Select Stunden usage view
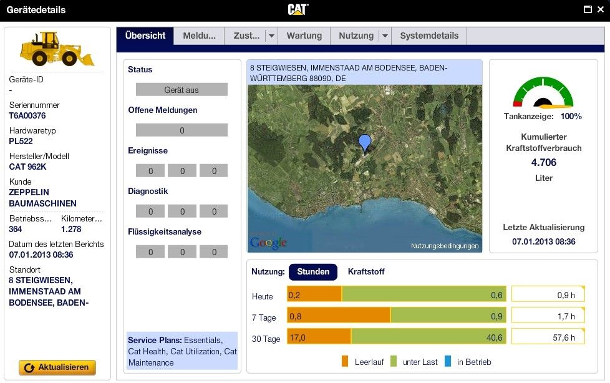 (312, 272)
